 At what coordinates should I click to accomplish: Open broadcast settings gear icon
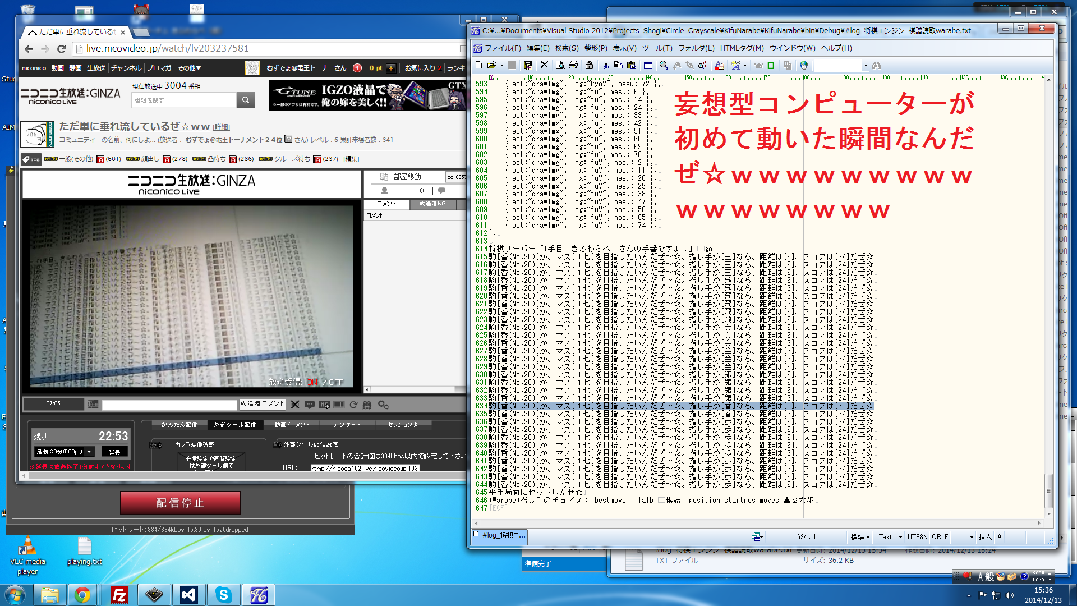pyautogui.click(x=384, y=405)
